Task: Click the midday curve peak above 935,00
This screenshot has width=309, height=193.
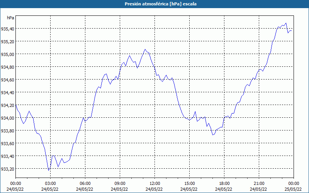Action: coord(145,49)
